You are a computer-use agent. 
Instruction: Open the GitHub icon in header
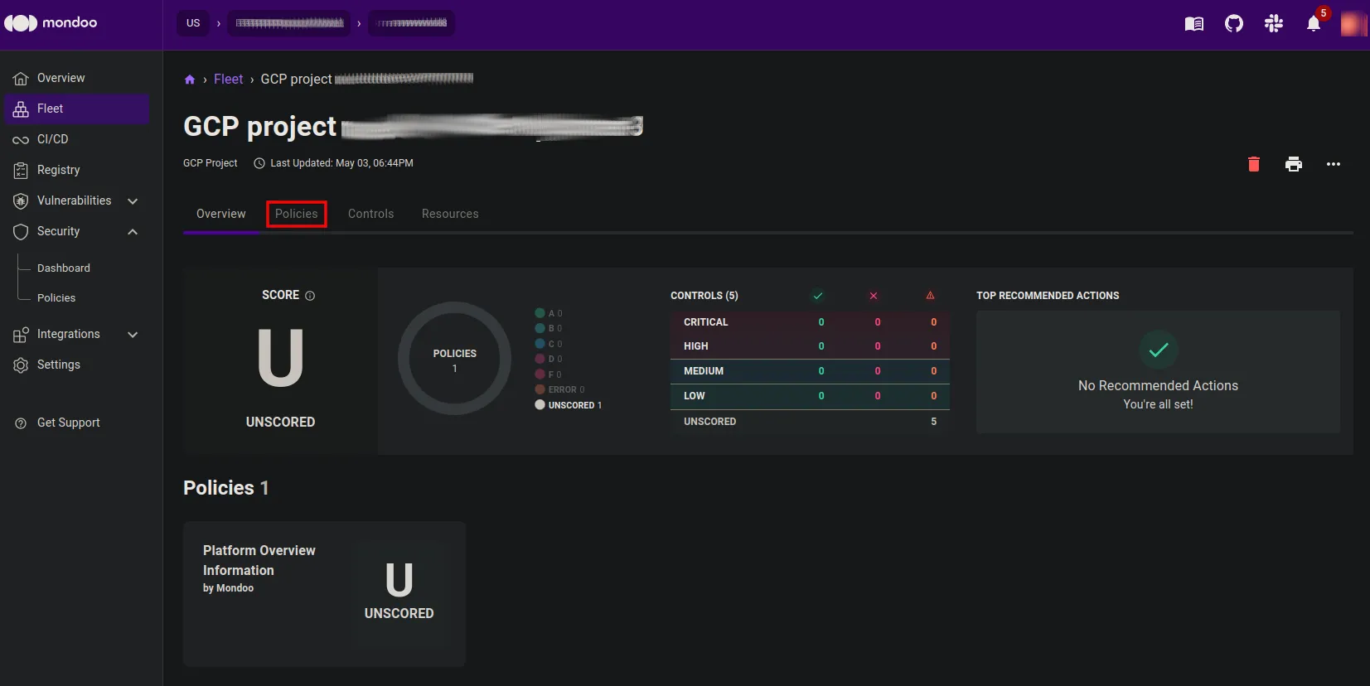[x=1234, y=24]
